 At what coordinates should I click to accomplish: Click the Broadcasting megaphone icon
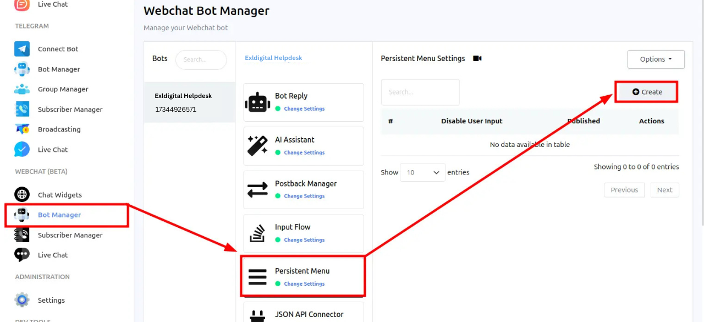tap(22, 129)
